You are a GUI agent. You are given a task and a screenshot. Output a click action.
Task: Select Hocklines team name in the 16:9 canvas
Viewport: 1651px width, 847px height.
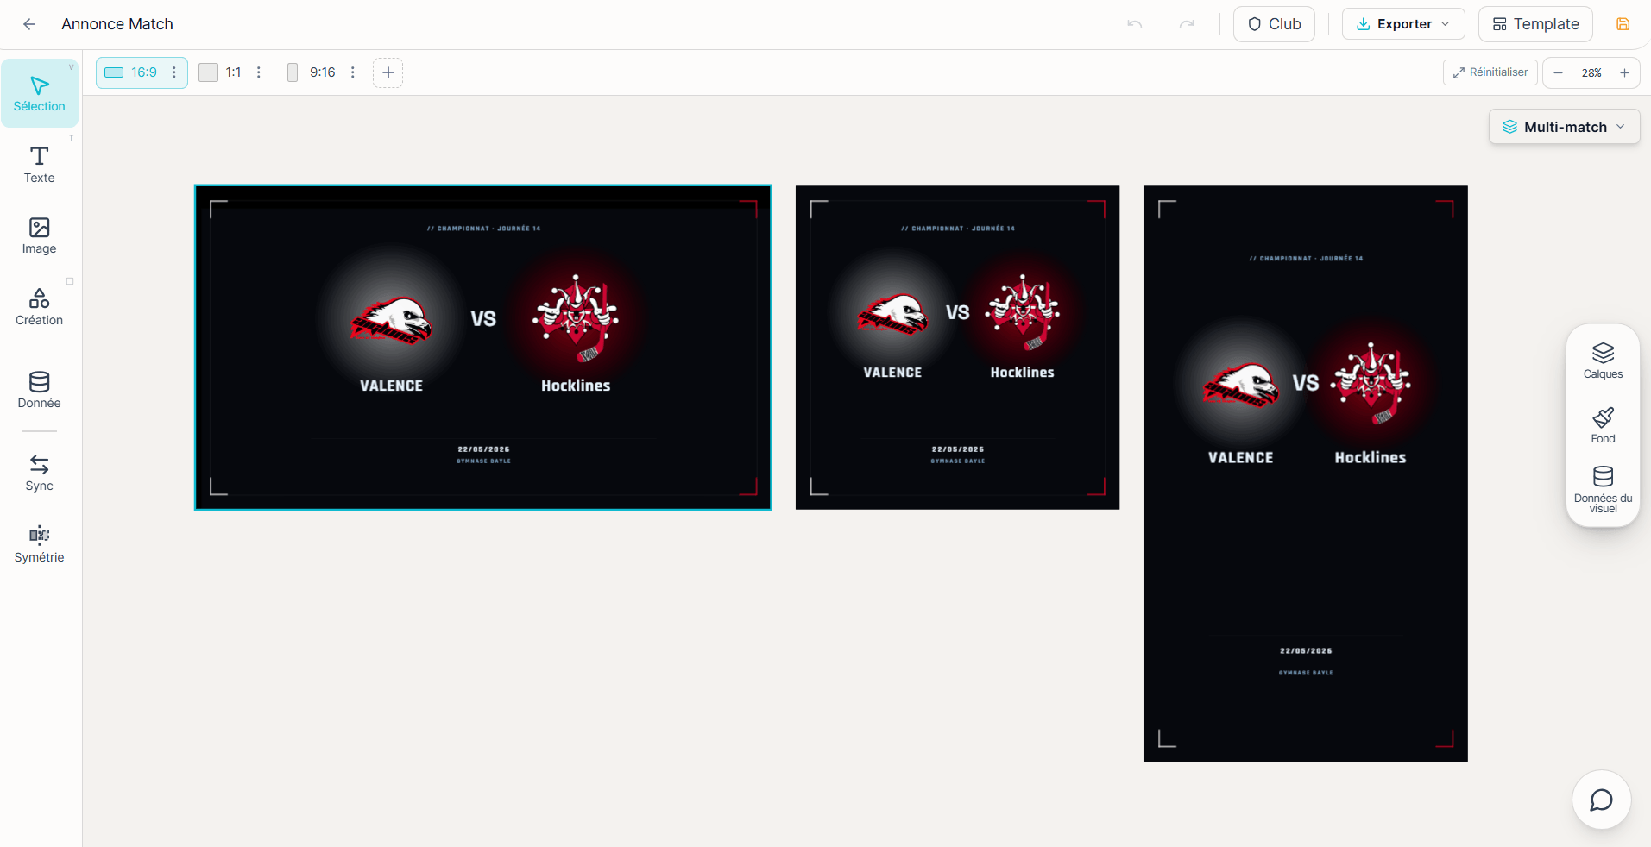576,386
